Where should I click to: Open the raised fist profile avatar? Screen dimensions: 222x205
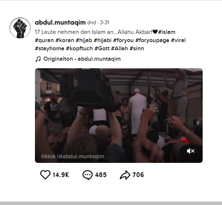[20, 28]
